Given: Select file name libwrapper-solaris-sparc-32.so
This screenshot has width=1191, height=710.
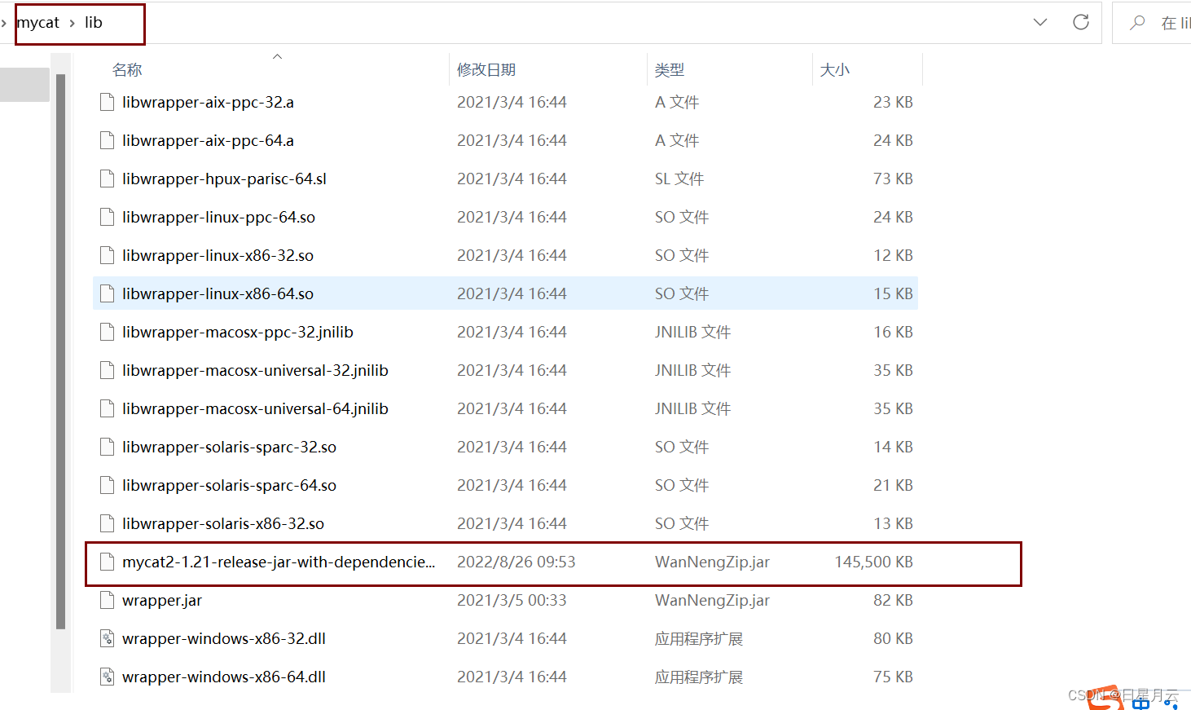Looking at the screenshot, I should tap(229, 447).
